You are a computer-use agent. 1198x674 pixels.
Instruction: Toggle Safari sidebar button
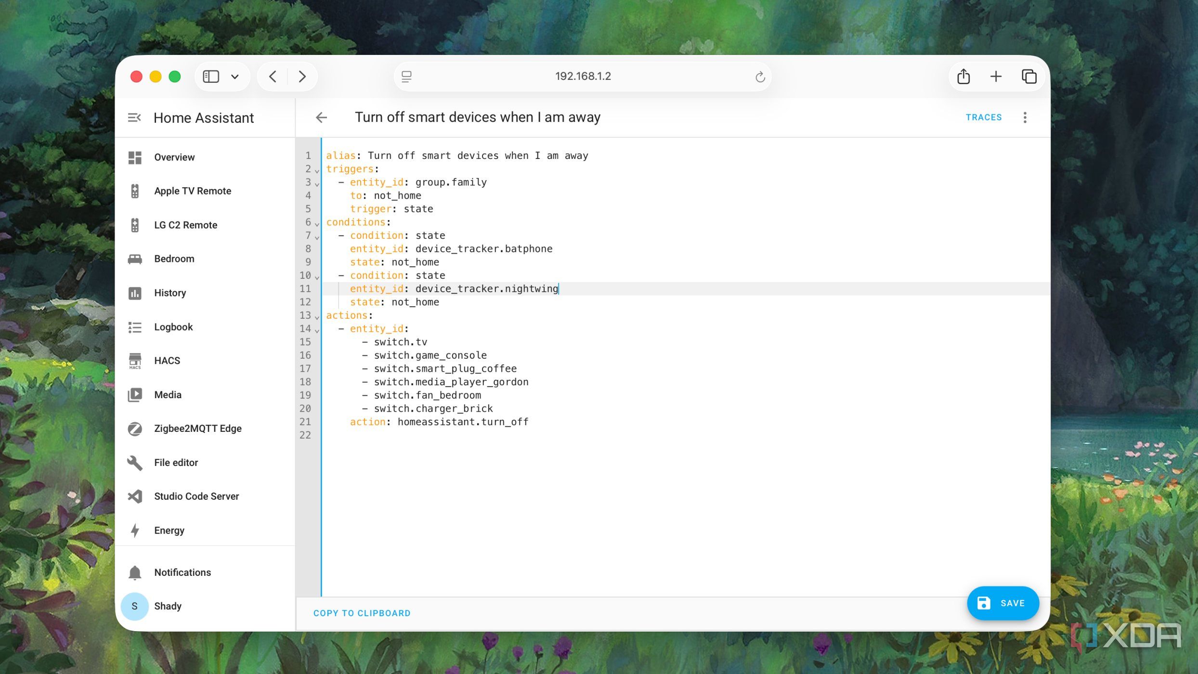pos(211,77)
